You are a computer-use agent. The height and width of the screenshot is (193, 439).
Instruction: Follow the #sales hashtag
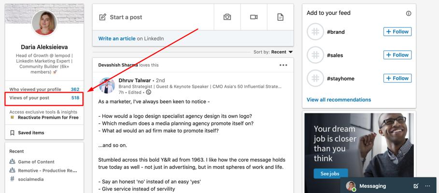[397, 55]
